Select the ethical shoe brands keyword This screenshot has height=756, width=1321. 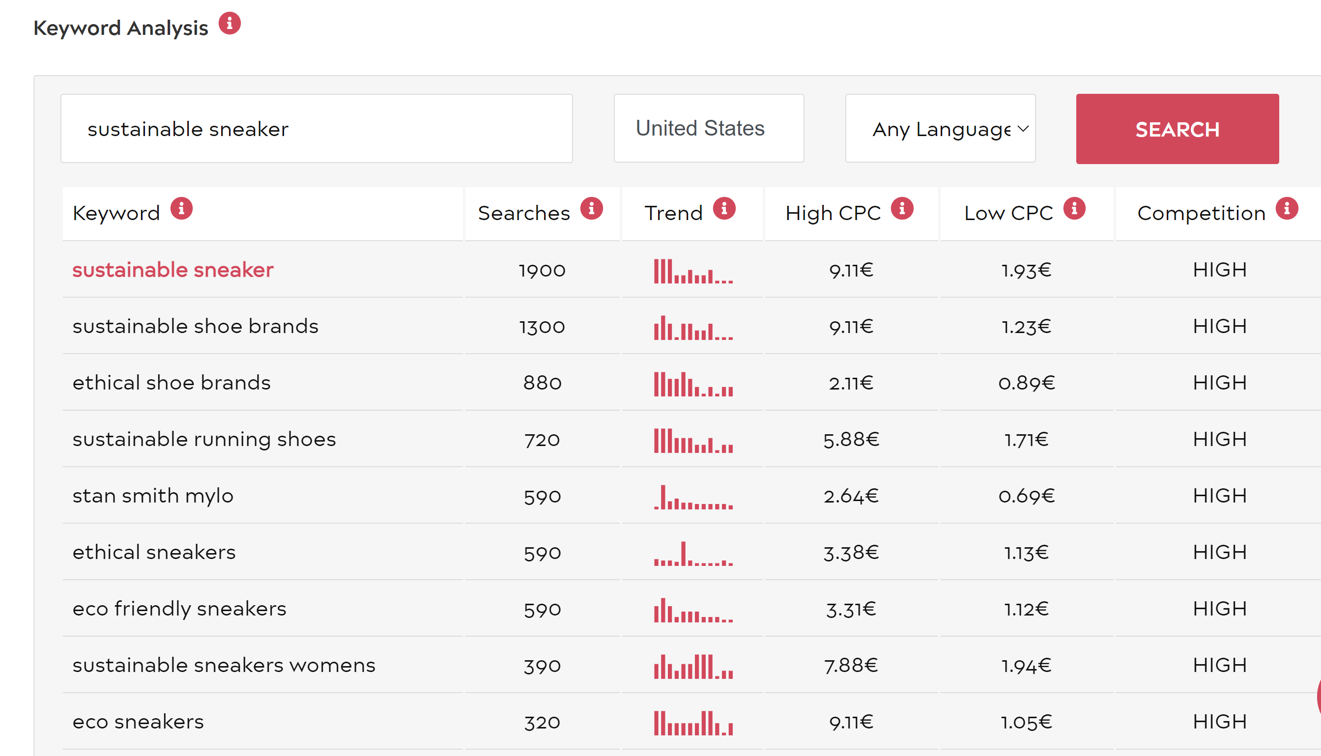[172, 383]
